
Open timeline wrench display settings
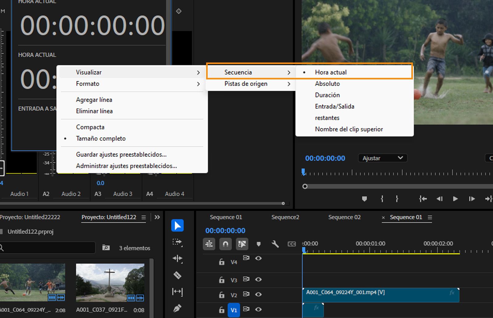[275, 244]
